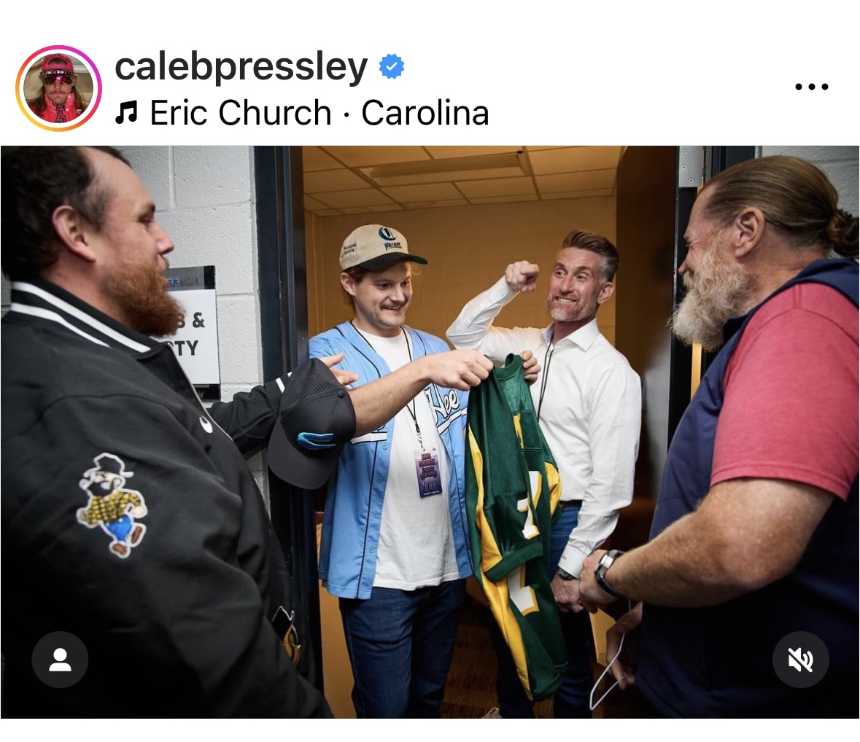
Task: Click the green and yellow jersey in the photo
Action: tap(516, 520)
